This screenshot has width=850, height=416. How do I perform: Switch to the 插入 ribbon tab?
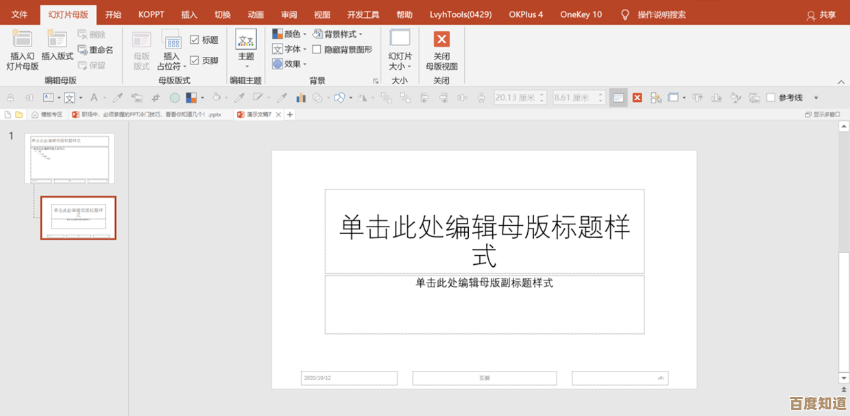[189, 14]
